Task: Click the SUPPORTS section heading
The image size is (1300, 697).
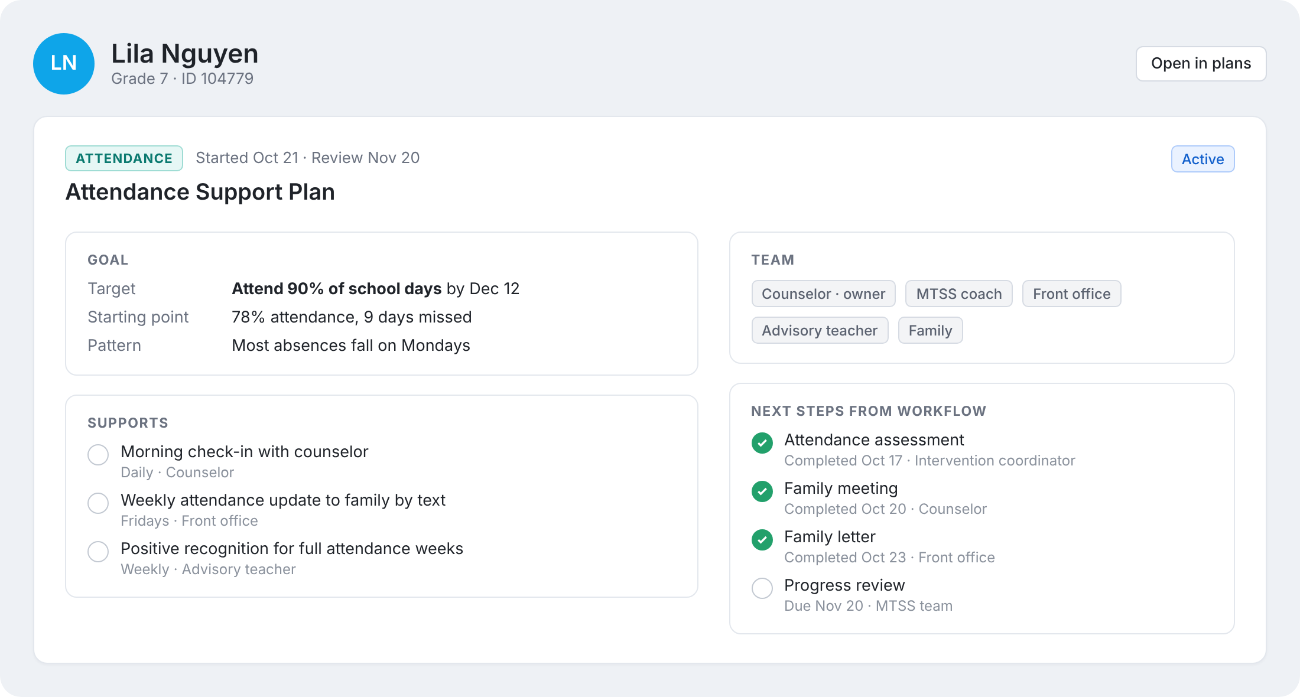Action: point(128,423)
